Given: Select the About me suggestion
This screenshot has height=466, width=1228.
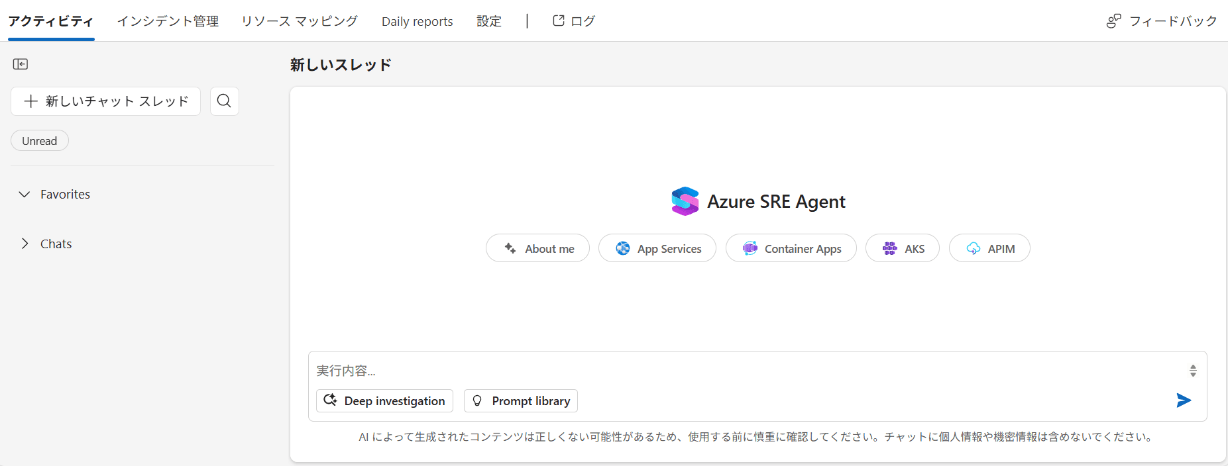Looking at the screenshot, I should [537, 248].
